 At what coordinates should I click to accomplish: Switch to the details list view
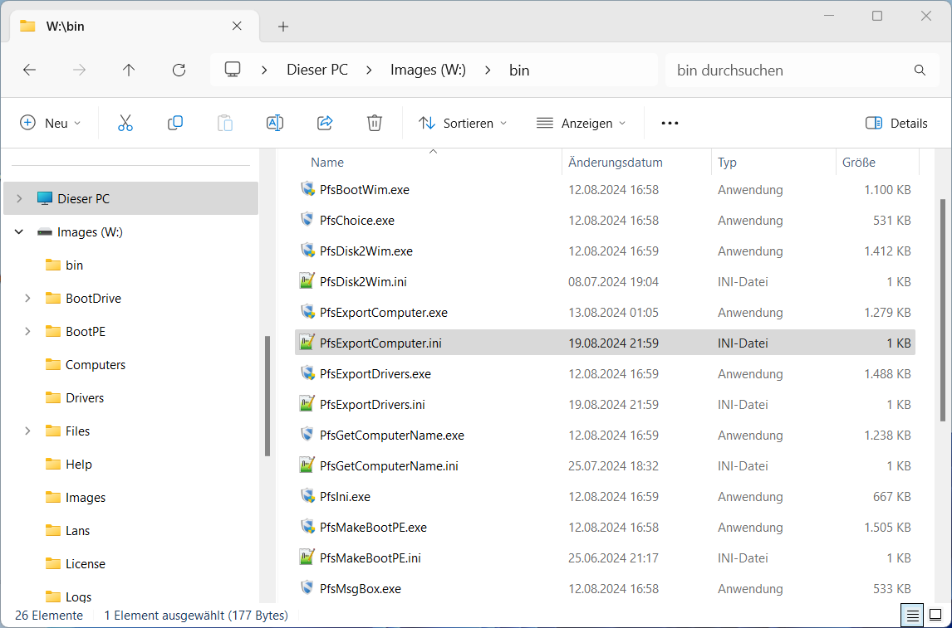(x=913, y=616)
